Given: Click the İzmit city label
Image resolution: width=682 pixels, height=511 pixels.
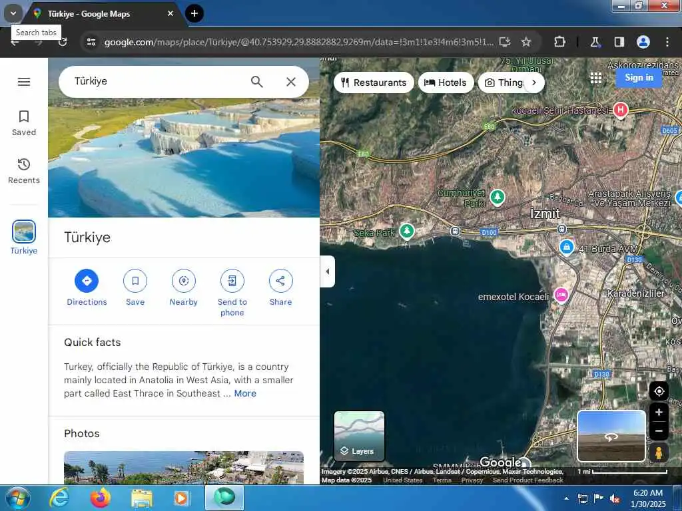Looking at the screenshot, I should [x=545, y=214].
